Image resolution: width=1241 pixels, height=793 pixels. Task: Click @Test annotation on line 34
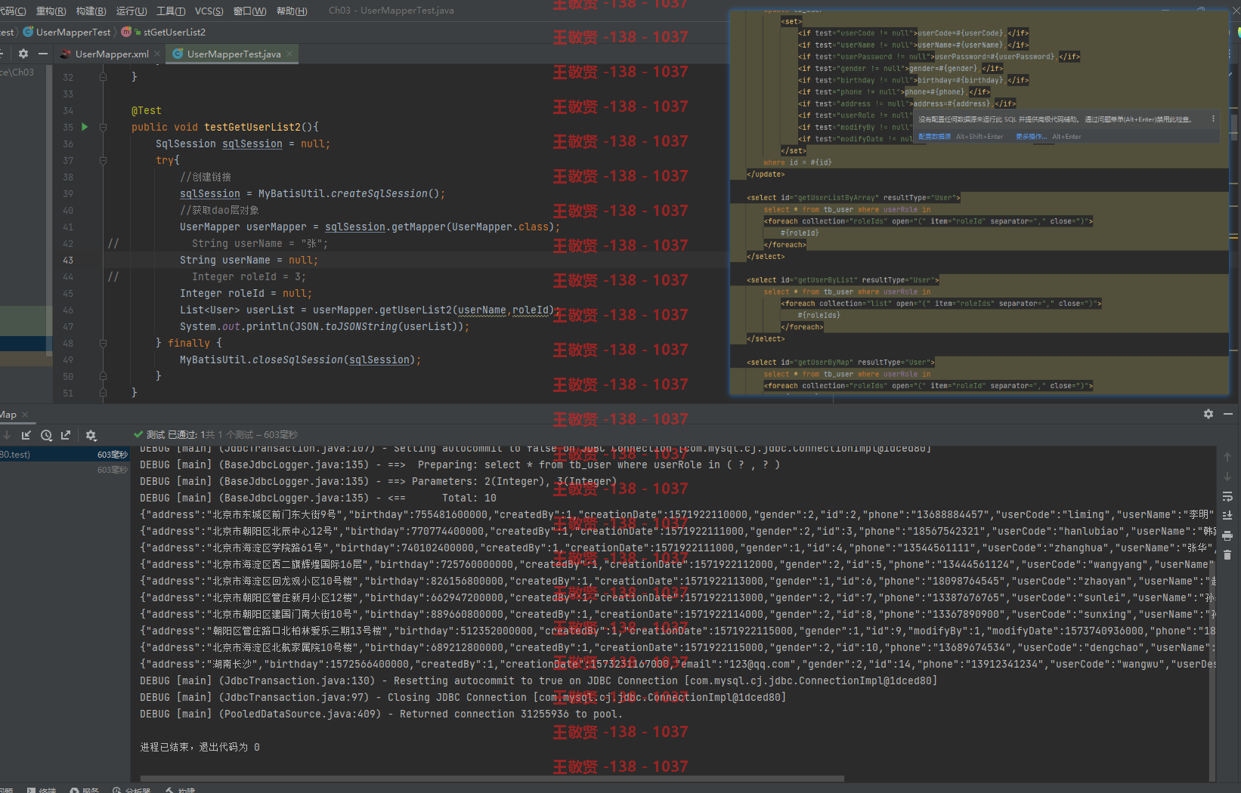(x=146, y=110)
